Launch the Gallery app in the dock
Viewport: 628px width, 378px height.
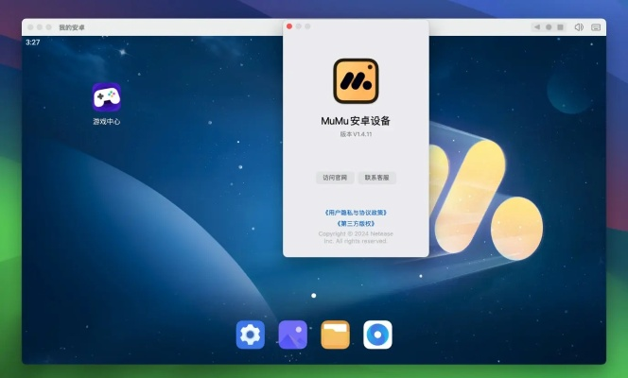pos(292,335)
